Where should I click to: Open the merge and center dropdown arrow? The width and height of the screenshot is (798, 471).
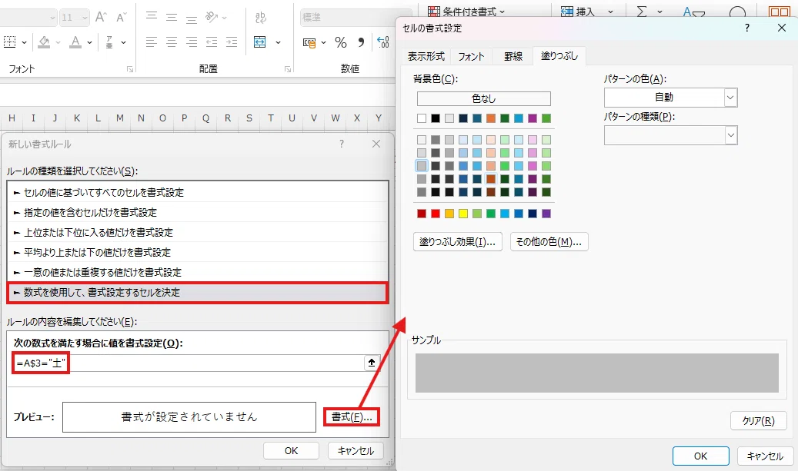(279, 43)
